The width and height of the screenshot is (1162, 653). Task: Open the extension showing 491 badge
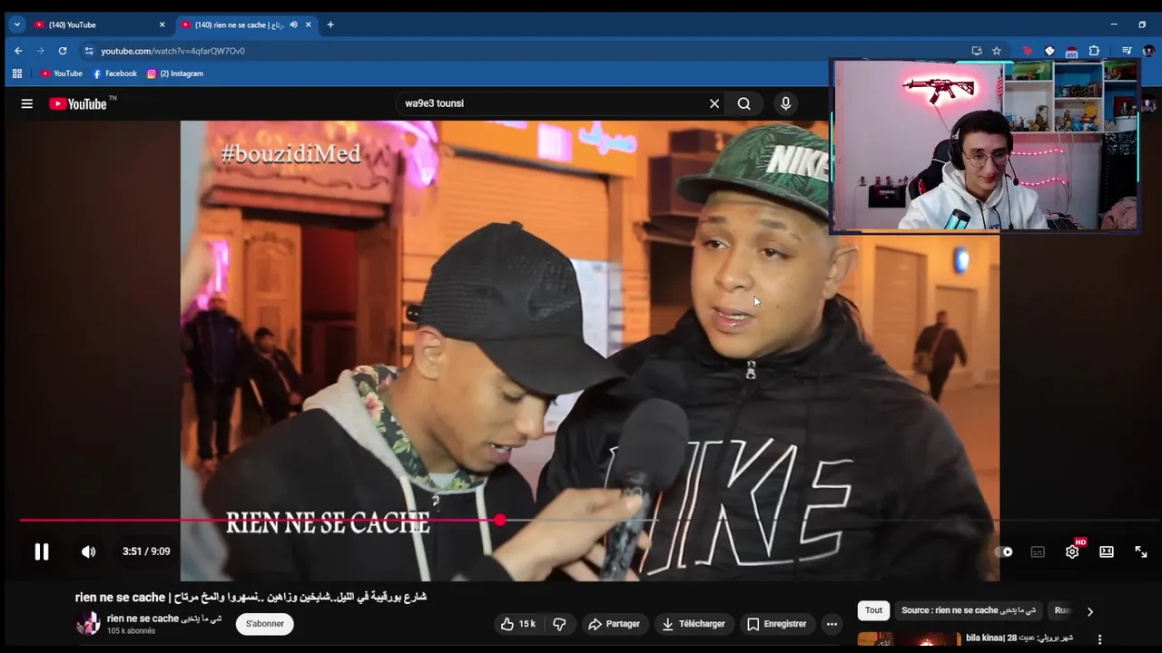(1071, 52)
